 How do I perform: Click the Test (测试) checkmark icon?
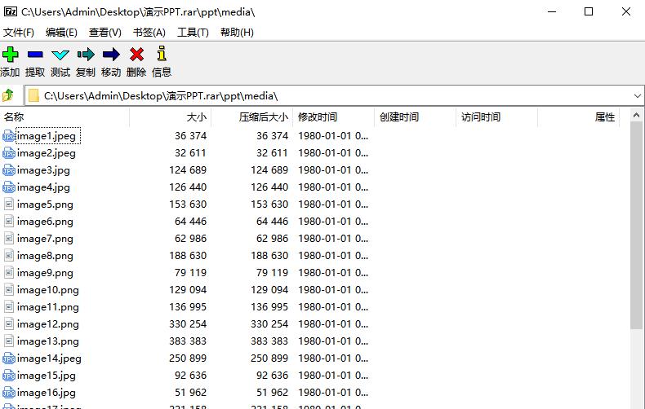pyautogui.click(x=60, y=55)
